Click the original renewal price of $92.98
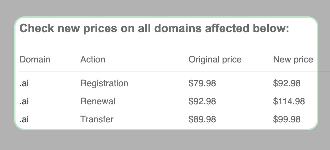The height and width of the screenshot is (150, 330). (x=202, y=101)
